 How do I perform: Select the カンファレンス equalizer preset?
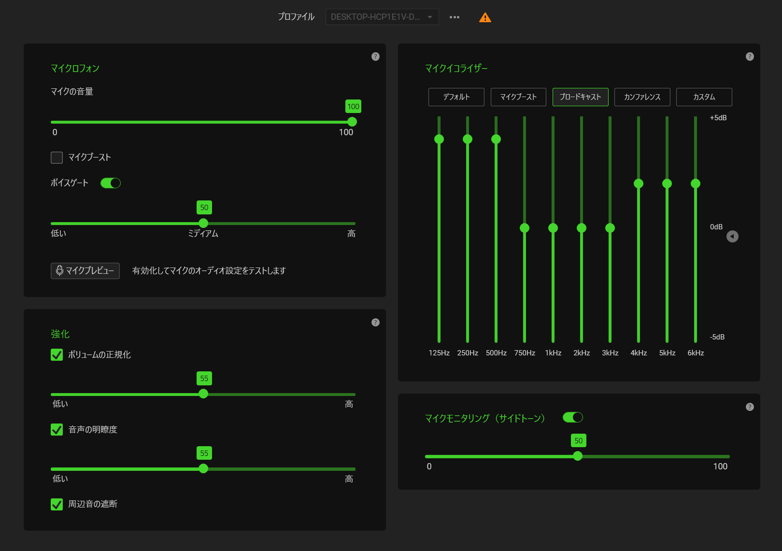642,97
